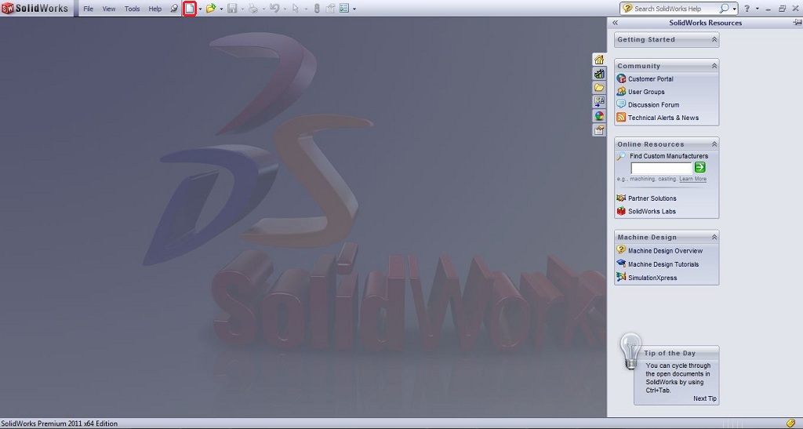Click the Find Custom Manufacturers link
The image size is (803, 429).
click(x=669, y=156)
